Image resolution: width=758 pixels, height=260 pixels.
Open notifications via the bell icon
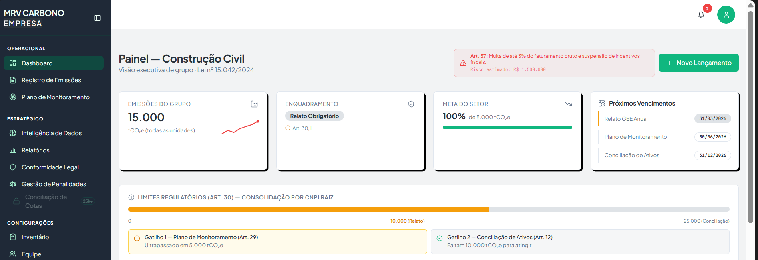click(x=701, y=15)
